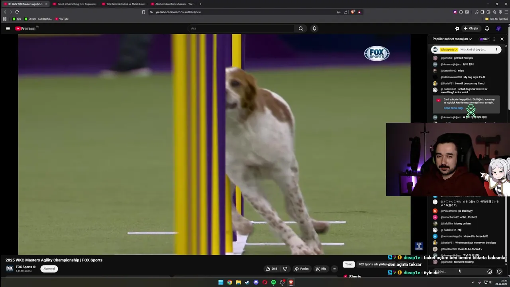Go to YouTube Premium home logo

pos(25,28)
